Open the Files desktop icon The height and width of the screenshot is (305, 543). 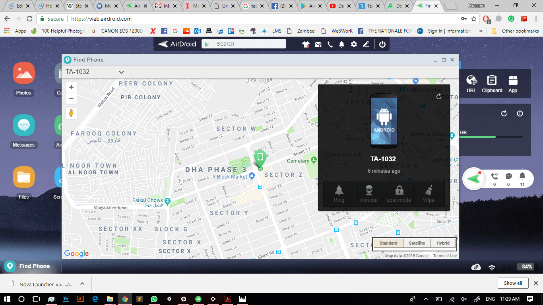point(23,177)
